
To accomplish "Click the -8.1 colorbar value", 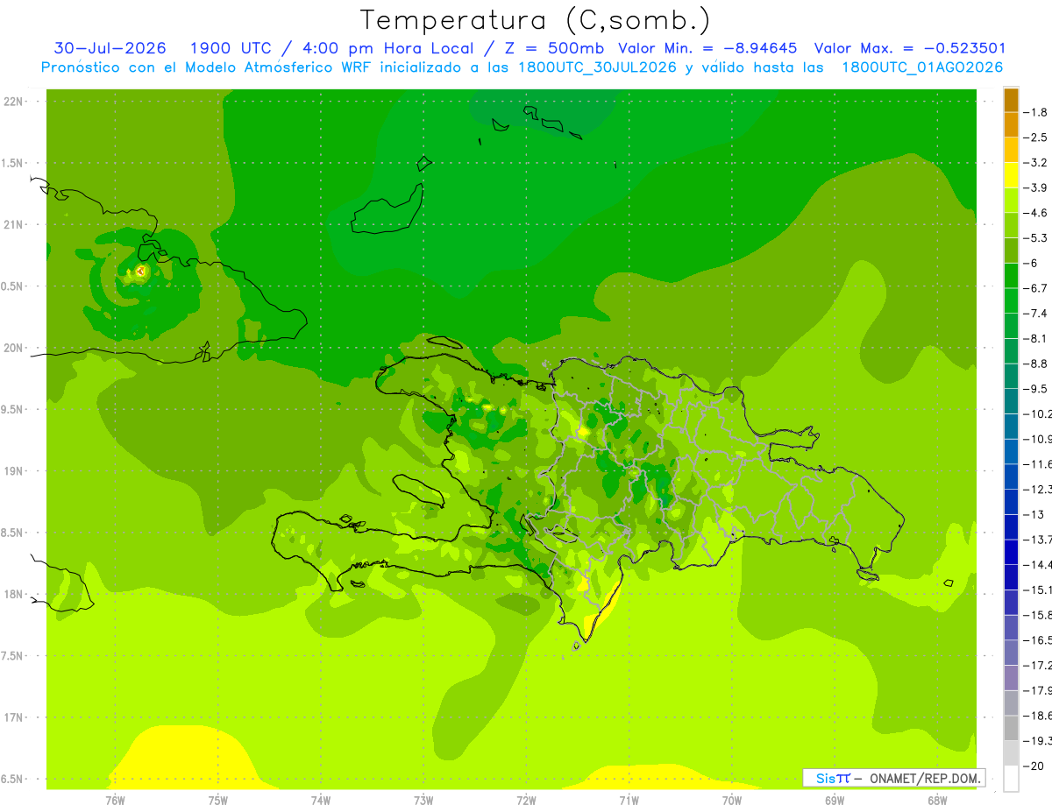I will 1036,338.
